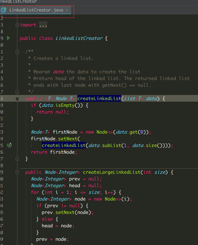Click the Java class icon on the tab
The height and width of the screenshot is (245, 198).
[x=3, y=10]
